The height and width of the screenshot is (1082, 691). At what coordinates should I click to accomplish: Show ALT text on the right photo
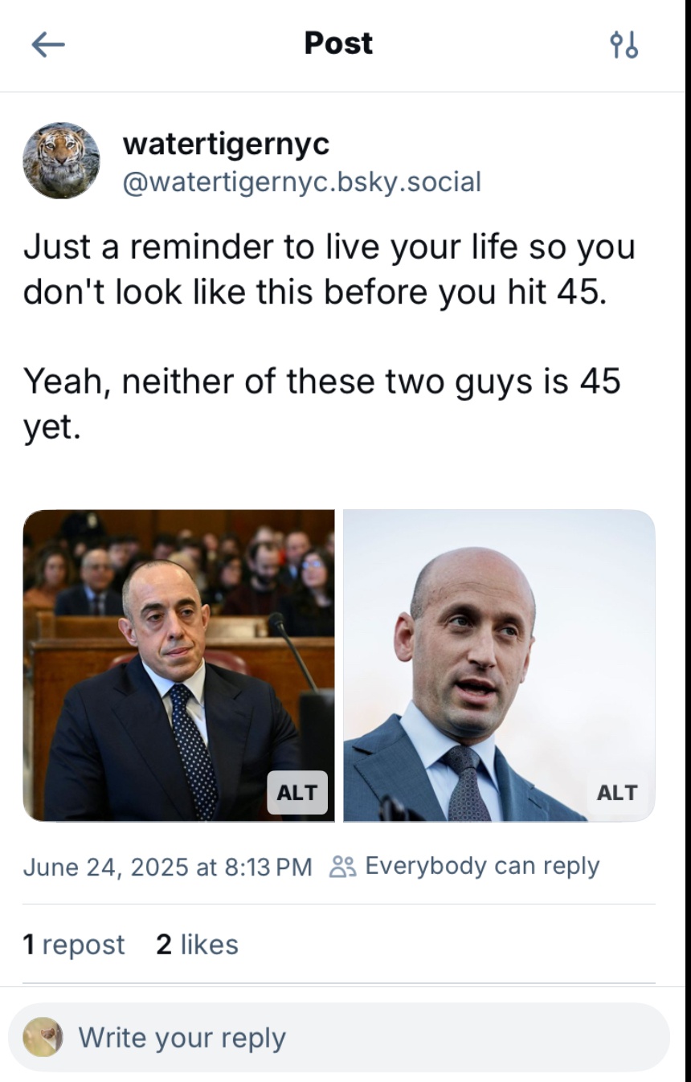(617, 792)
